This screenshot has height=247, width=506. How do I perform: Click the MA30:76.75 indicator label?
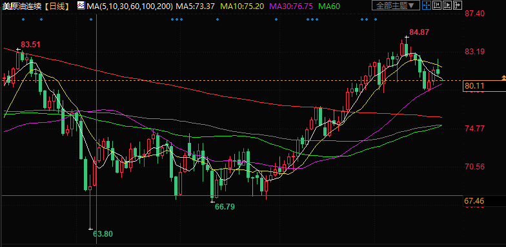291,6
